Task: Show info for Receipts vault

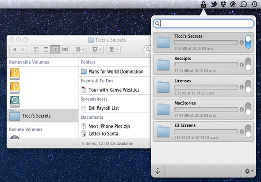Action: (242, 65)
